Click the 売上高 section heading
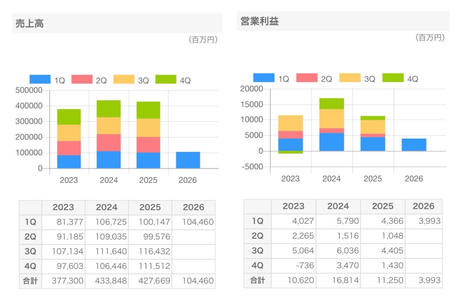 click(30, 24)
